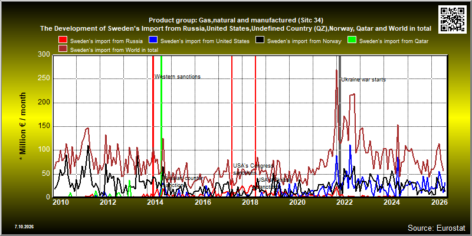Click the 150 y-axis label
Image resolution: width=472 pixels, height=236 pixels.
(44, 126)
